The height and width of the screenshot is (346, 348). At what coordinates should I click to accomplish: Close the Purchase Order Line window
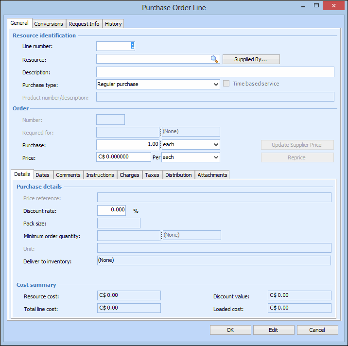pyautogui.click(x=333, y=6)
